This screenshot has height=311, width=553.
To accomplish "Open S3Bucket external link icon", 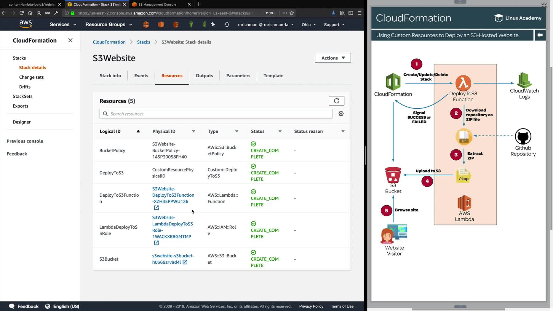I will [185, 262].
